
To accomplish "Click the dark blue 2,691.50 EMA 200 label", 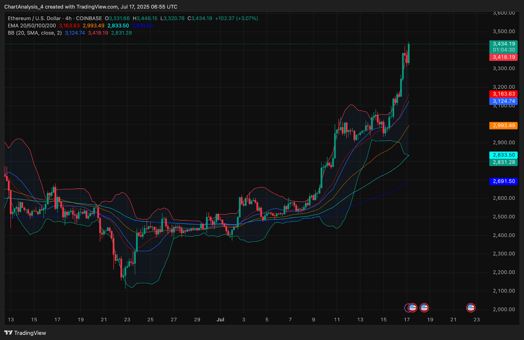I will click(x=503, y=181).
